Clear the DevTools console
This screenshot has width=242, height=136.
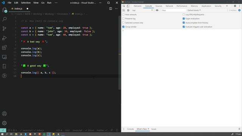click(x=128, y=10)
